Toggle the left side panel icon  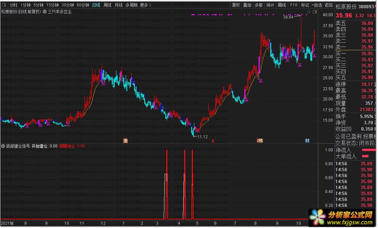[x=4, y=5]
